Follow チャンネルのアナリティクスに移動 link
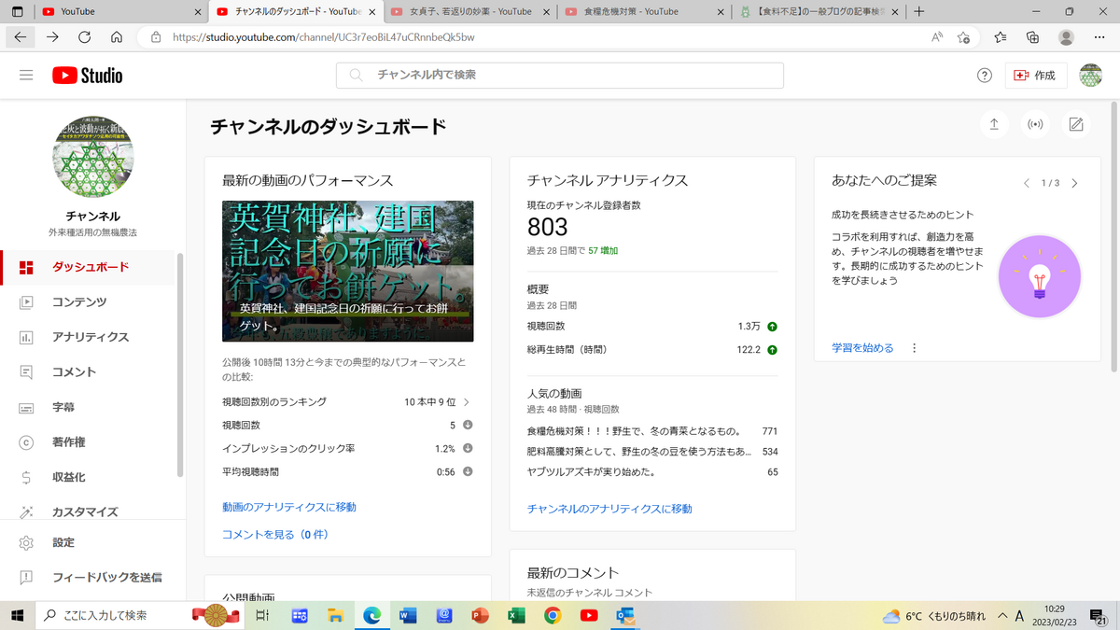 click(x=609, y=509)
